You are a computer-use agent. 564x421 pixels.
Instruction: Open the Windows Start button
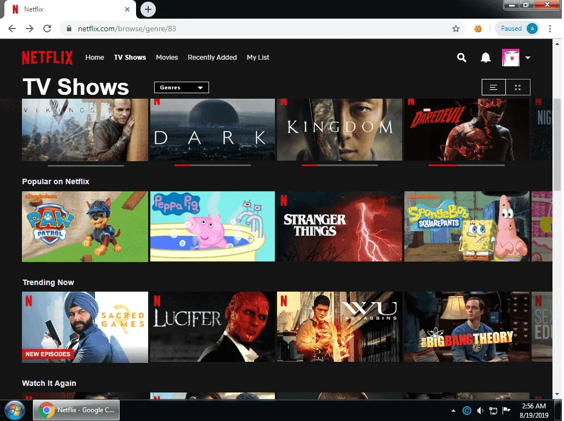tap(15, 410)
